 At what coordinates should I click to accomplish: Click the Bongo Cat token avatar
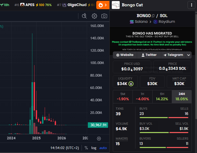(116, 5)
